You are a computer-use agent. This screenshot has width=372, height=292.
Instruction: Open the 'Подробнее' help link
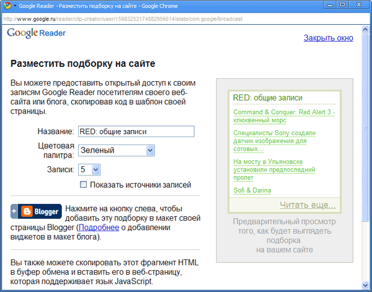click(99, 228)
